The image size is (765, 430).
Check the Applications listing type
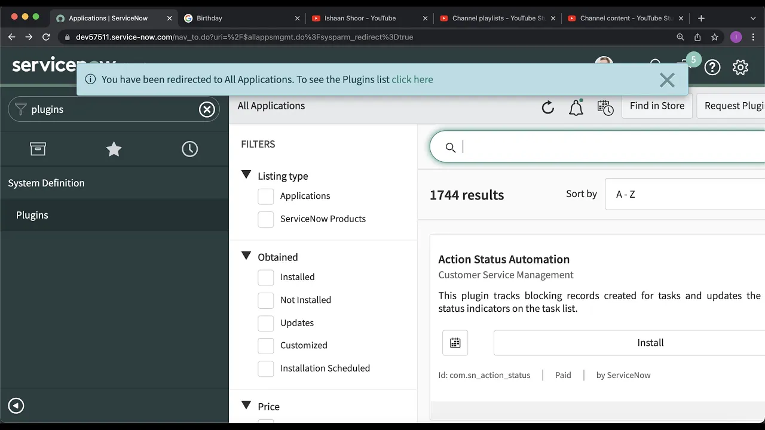(266, 196)
